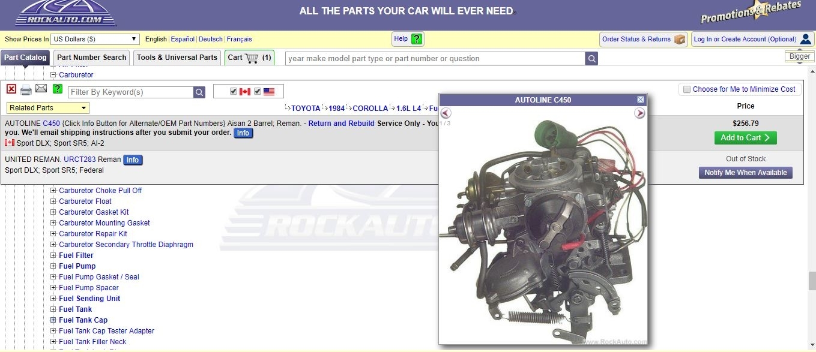Switch to the Part Catalog tab
816x352 pixels.
coord(25,58)
